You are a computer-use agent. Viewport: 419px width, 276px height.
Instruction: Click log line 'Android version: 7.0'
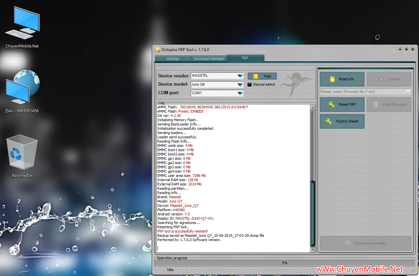(x=173, y=214)
